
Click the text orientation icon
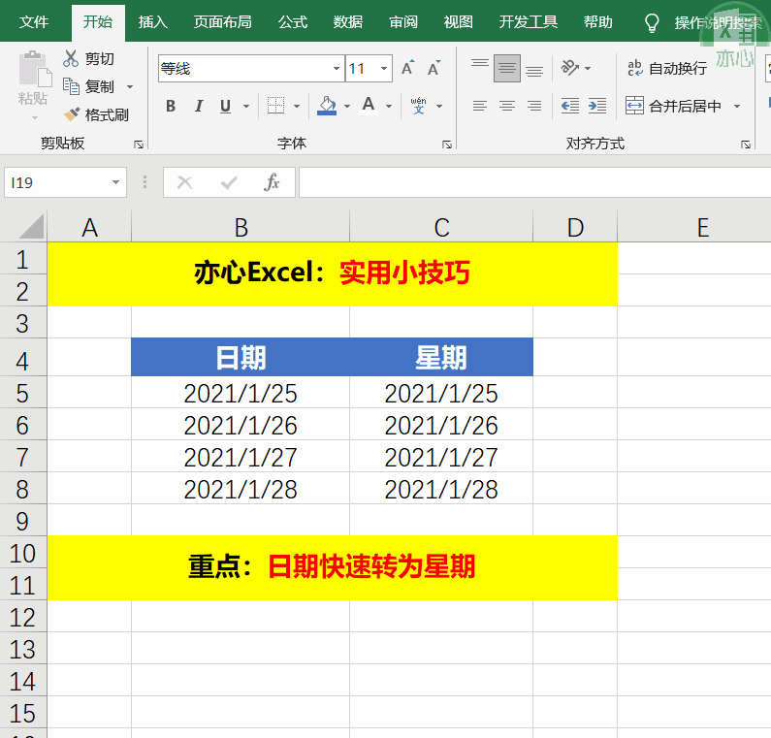(570, 68)
